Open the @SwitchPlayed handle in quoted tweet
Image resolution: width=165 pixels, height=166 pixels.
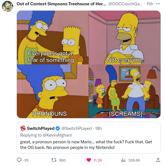point(77,128)
